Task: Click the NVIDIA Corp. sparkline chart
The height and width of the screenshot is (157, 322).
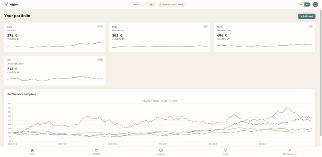Action: coord(160,46)
